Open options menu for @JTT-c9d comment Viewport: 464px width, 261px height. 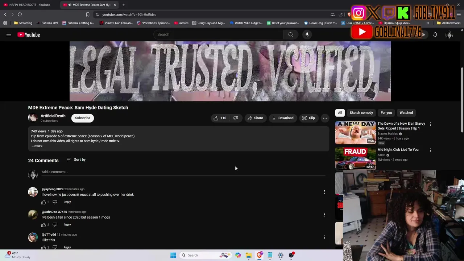[x=324, y=237]
